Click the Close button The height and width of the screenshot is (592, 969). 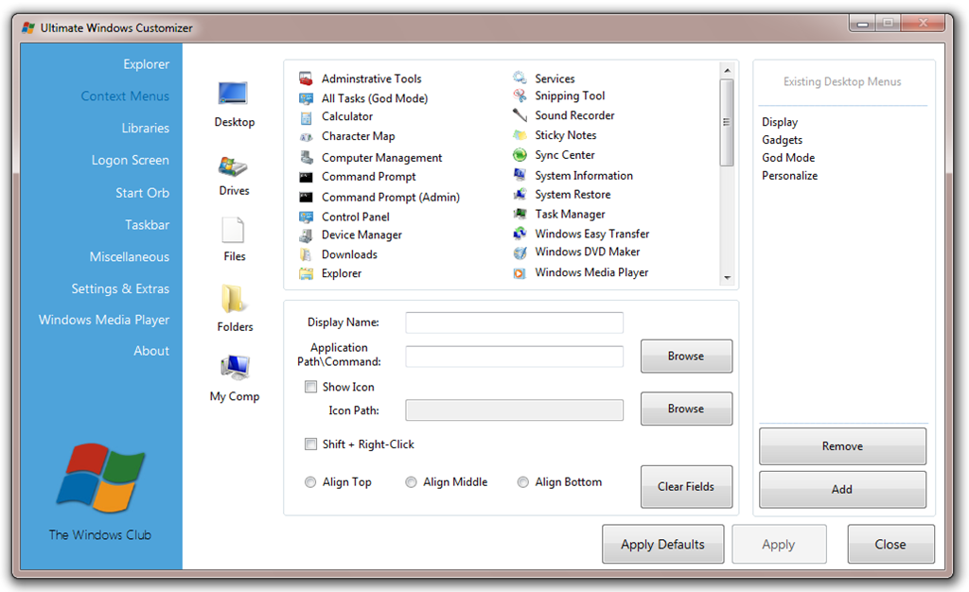click(x=890, y=545)
